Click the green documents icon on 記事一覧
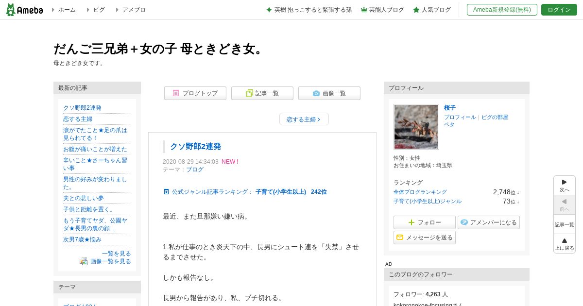Screen dimensions: 583x306 pos(249,93)
